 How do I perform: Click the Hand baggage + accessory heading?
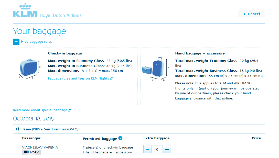tap(200, 53)
